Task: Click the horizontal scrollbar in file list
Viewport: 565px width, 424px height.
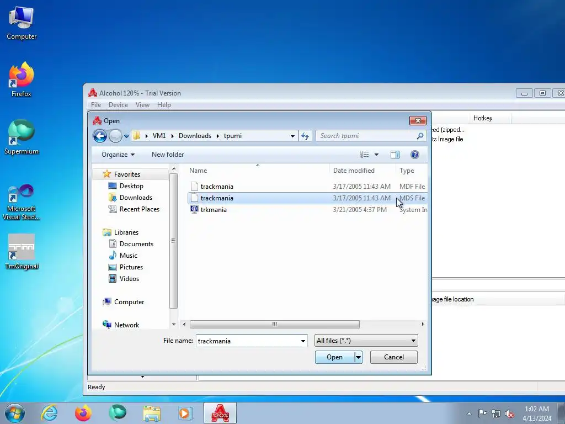Action: (275, 325)
